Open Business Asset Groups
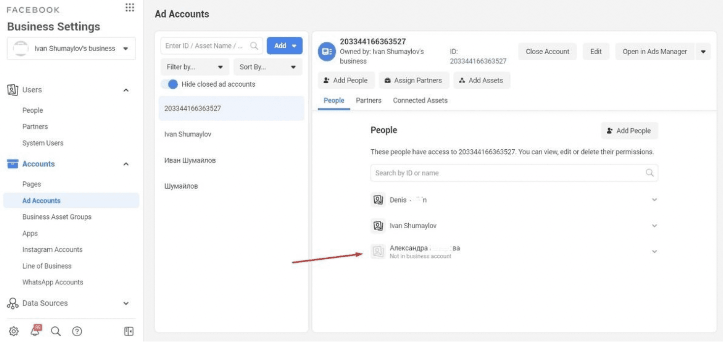Screen dimensions: 723x342 (x=57, y=217)
